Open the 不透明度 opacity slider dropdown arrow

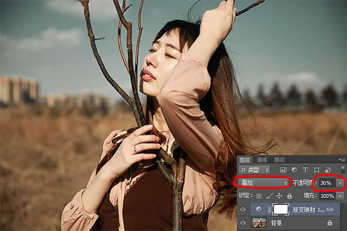pyautogui.click(x=340, y=183)
